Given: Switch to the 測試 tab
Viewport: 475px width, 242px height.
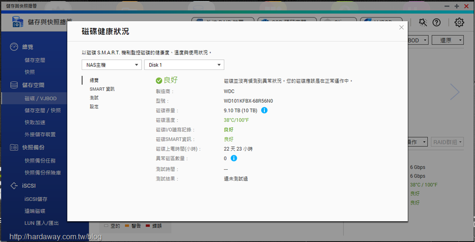Looking at the screenshot, I should pyautogui.click(x=94, y=98).
